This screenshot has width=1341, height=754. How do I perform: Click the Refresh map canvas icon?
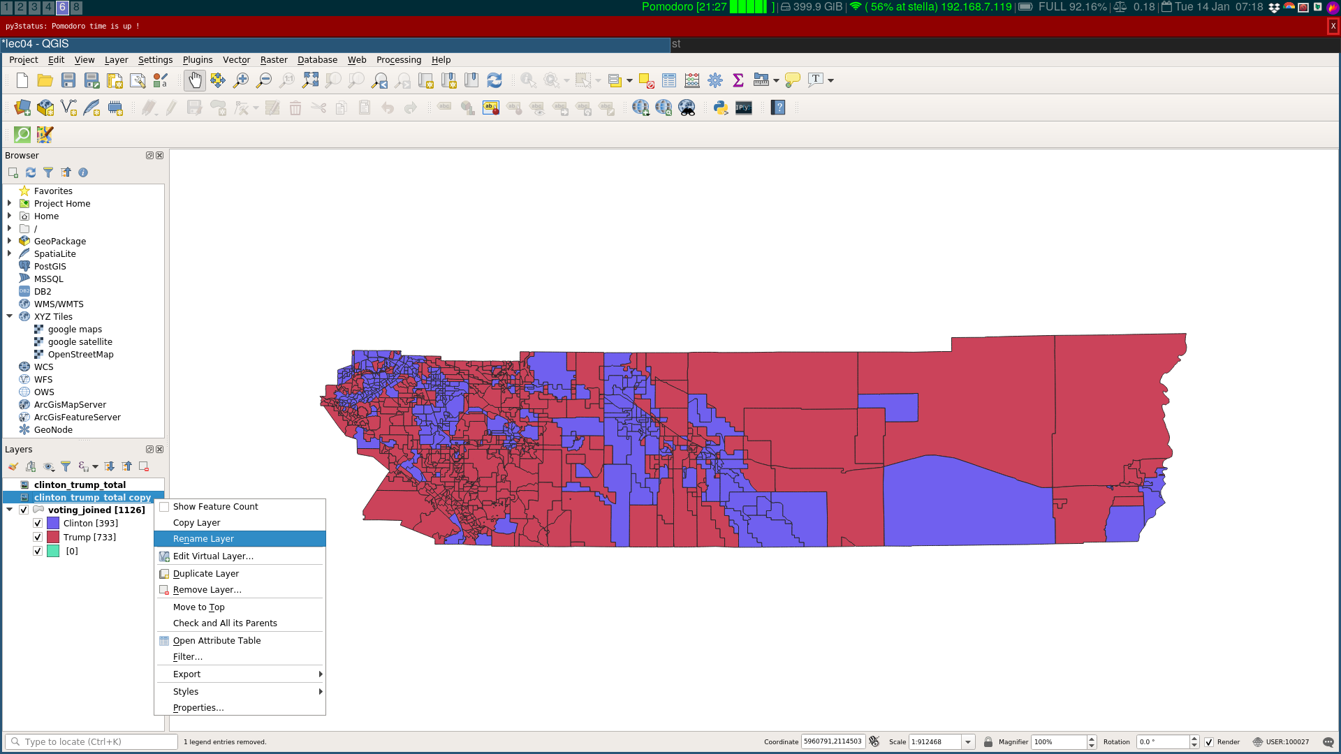494,80
